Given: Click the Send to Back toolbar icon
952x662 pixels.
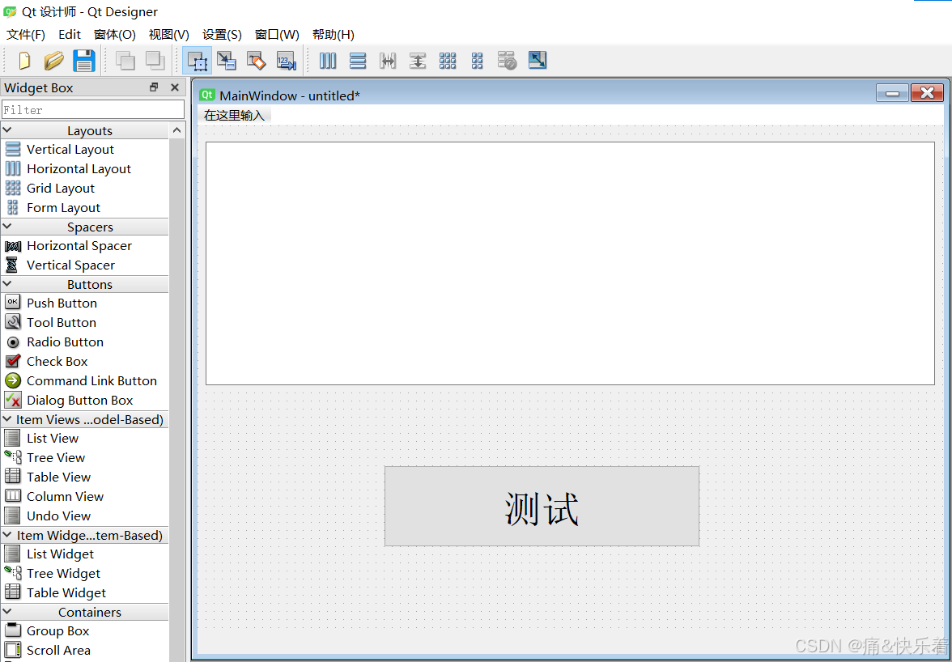Looking at the screenshot, I should click(x=125, y=61).
